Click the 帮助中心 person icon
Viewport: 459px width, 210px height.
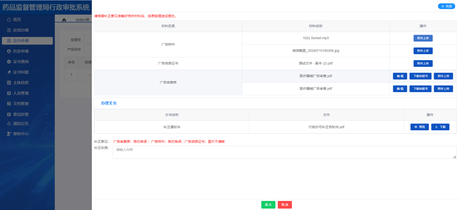point(9,134)
